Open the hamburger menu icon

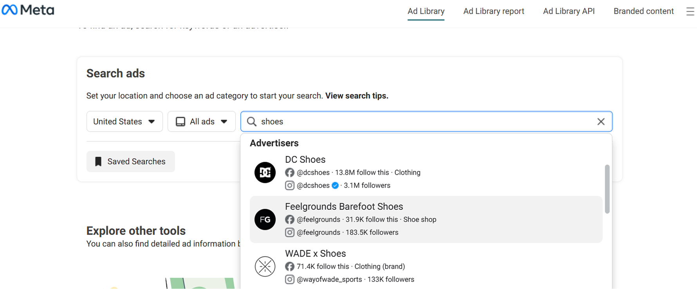690,12
